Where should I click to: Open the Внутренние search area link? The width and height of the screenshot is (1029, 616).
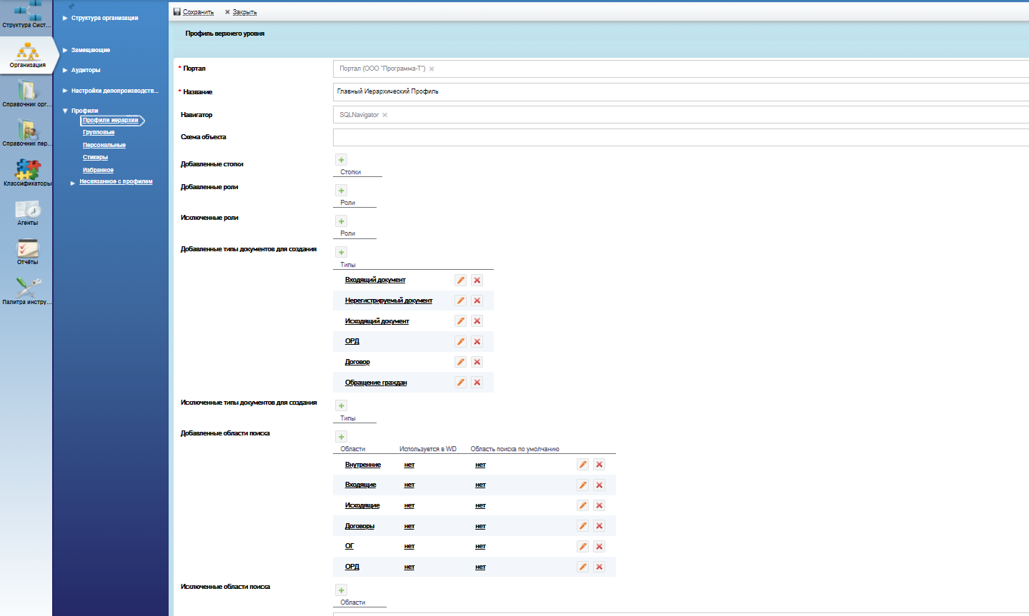click(363, 465)
